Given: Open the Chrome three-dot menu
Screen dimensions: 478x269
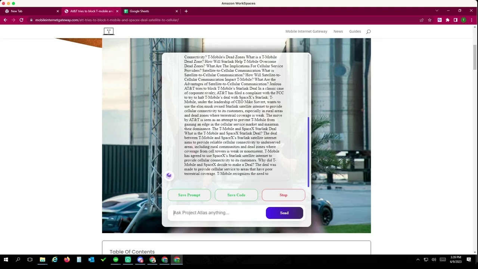Looking at the screenshot, I should pyautogui.click(x=471, y=20).
